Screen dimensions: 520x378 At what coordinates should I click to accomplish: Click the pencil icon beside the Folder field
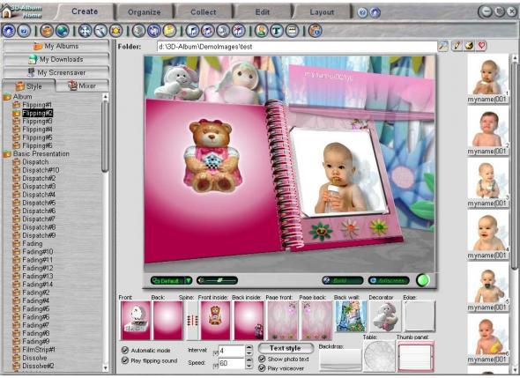457,46
